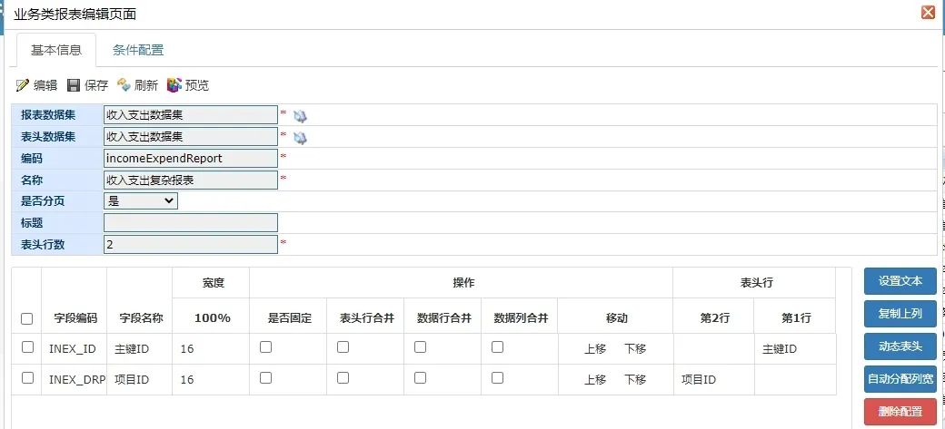This screenshot has width=945, height=429.
Task: Close the report edit dialog
Action: pyautogui.click(x=928, y=13)
